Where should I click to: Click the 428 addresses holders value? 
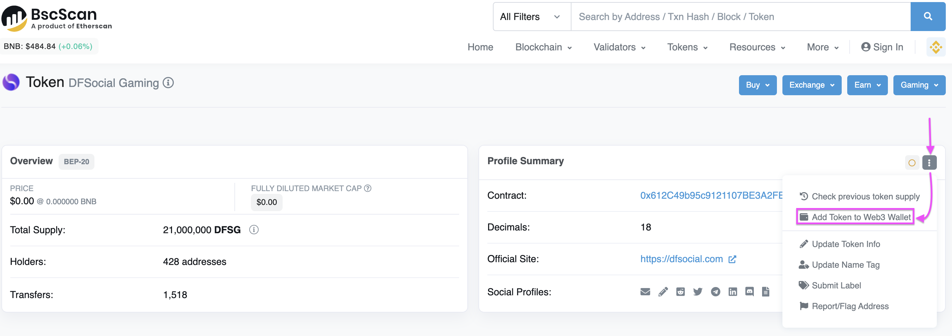pyautogui.click(x=194, y=261)
